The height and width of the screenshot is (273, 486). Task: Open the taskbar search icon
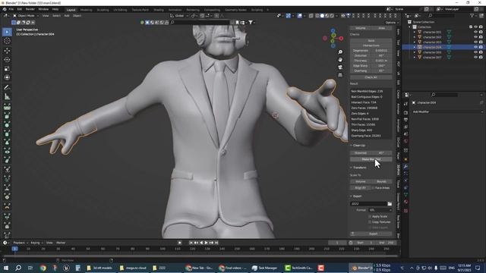[x=18, y=268]
